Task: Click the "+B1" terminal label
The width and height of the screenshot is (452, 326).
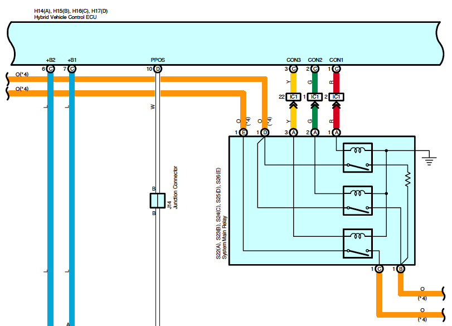Action: [72, 60]
